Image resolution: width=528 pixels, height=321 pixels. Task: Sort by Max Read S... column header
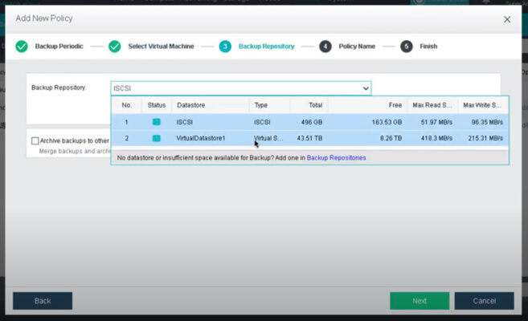click(432, 105)
